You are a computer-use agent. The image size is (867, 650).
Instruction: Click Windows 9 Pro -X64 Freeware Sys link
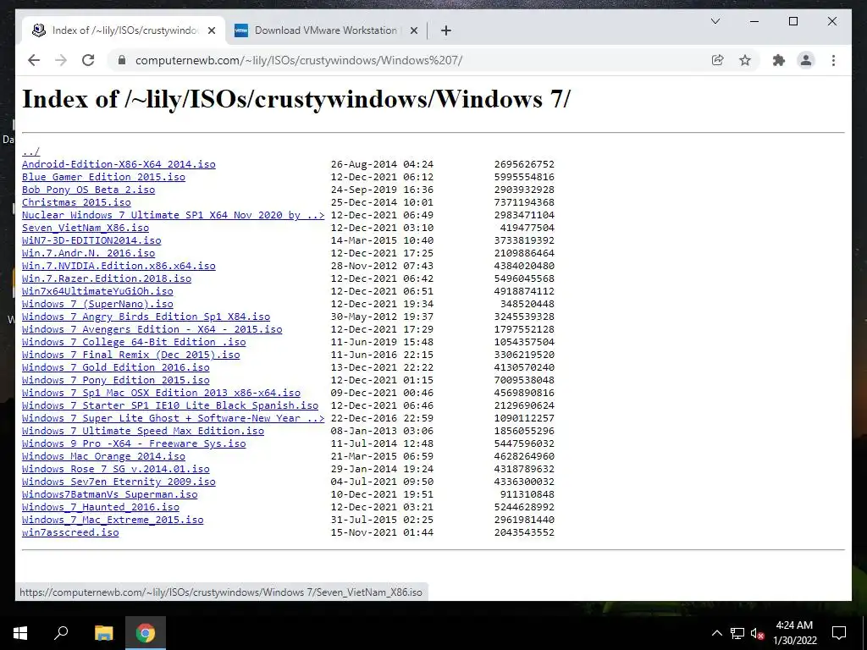[134, 443]
